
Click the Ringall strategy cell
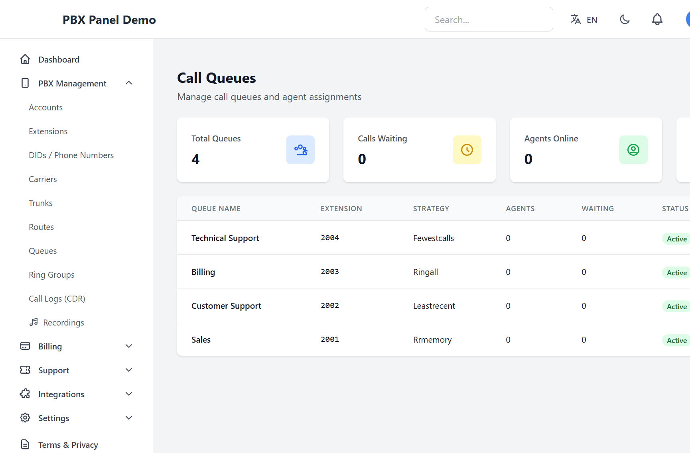[426, 272]
